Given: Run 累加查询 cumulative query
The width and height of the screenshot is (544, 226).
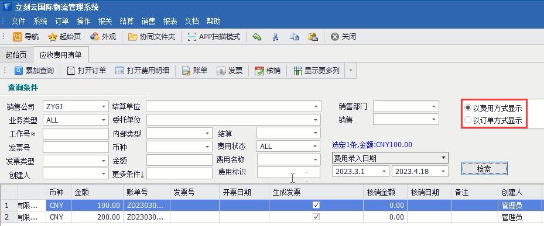Looking at the screenshot, I should tap(34, 71).
